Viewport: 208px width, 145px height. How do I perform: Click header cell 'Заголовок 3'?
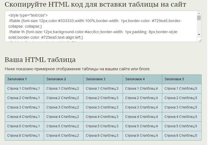(103, 79)
